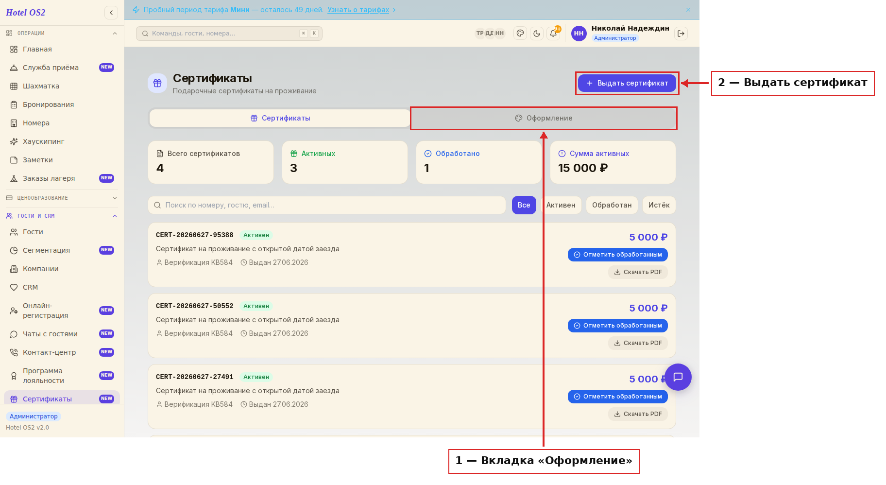Open Хаускипинг from the sidebar
This screenshot has height=485, width=886.
click(x=62, y=141)
